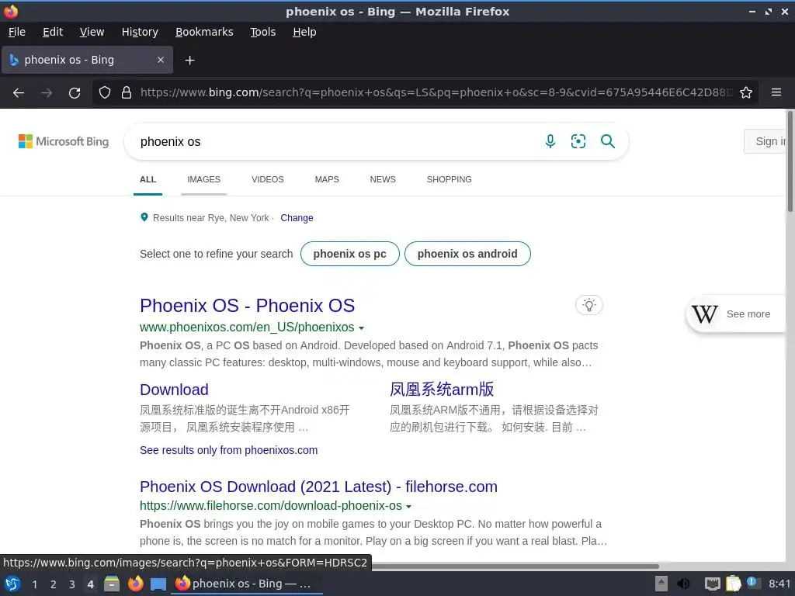
Task: Expand the dropdown arrow after filehorse.com URL
Action: [x=408, y=506]
